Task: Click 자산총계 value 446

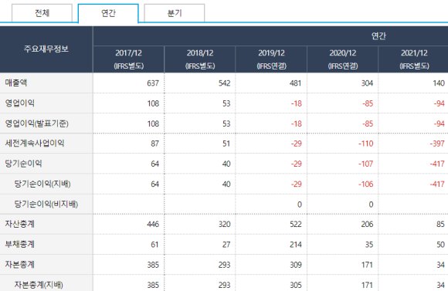Action: coord(153,224)
